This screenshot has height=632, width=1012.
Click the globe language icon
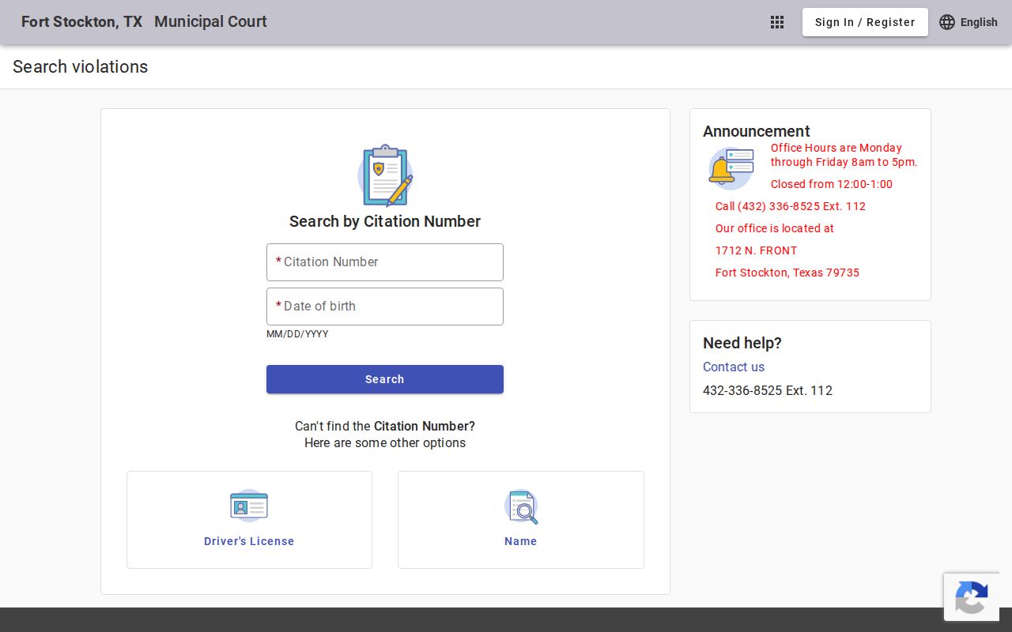pyautogui.click(x=947, y=22)
